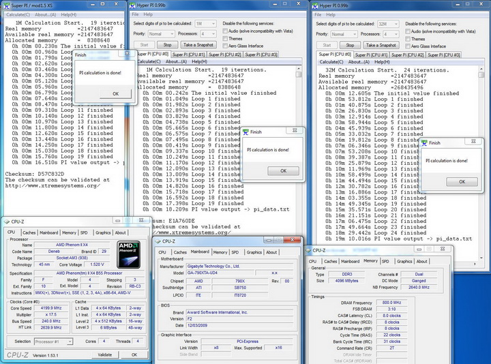491x364 pixels.
Task: Click OK in Super PI mod1.5 Finish dialog
Action: (115, 93)
